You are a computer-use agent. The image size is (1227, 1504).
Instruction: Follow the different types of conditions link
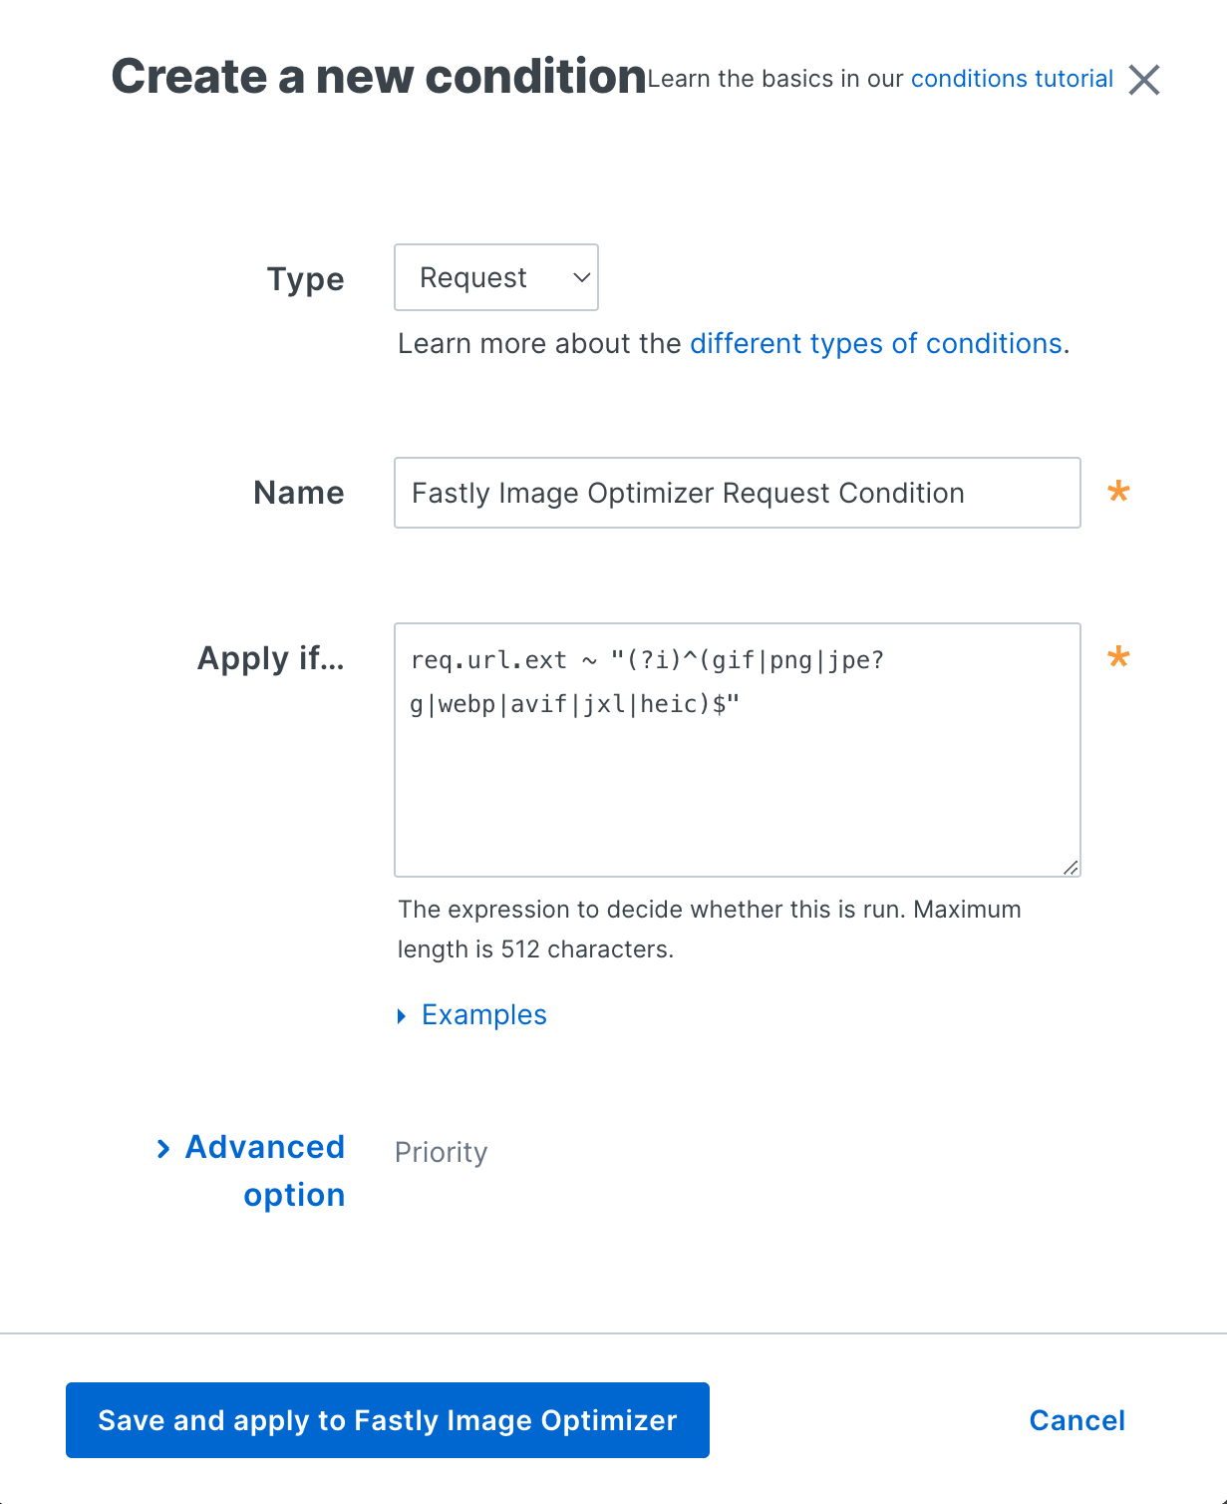click(876, 343)
